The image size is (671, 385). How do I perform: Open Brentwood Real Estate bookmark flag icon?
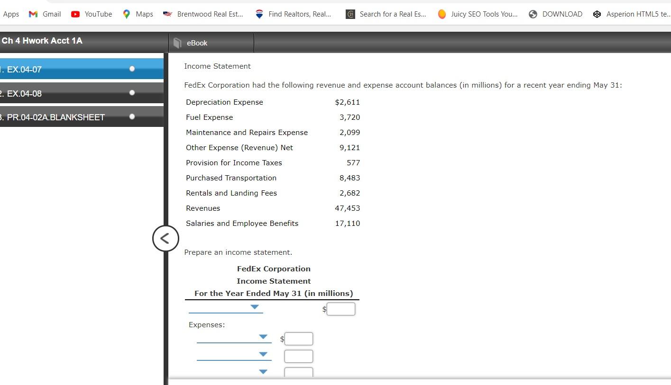(167, 14)
